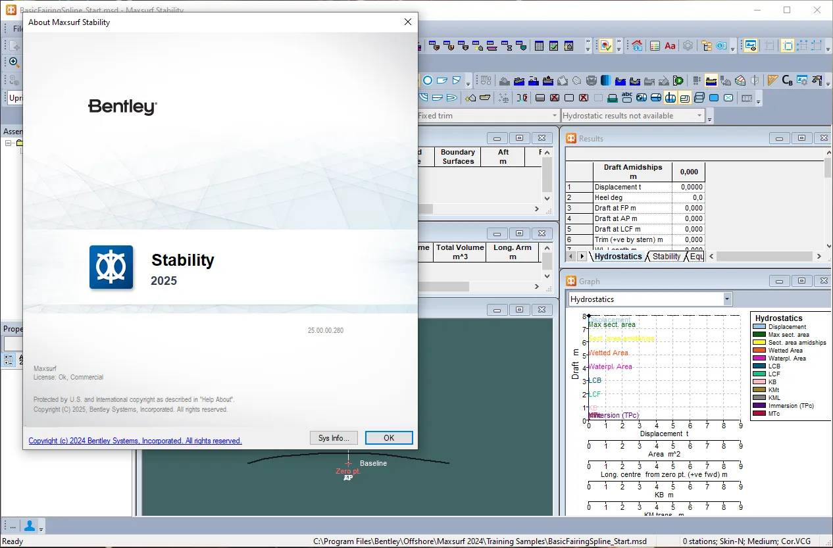Image resolution: width=833 pixels, height=548 pixels.
Task: Click the Long. Arm m column header
Action: point(513,252)
